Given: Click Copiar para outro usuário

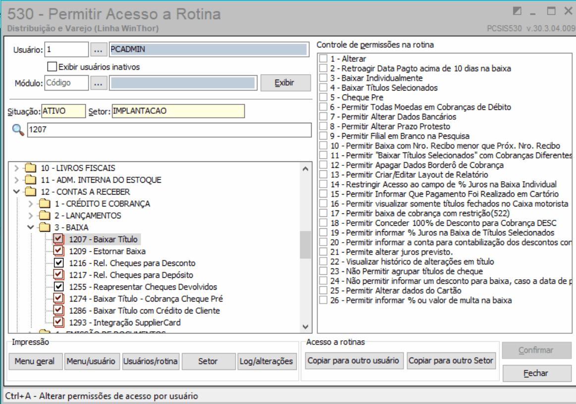Looking at the screenshot, I should click(x=354, y=360).
